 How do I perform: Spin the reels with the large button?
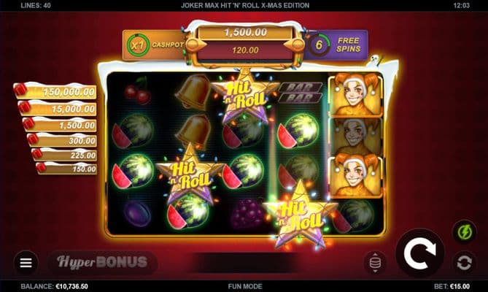[x=420, y=253]
